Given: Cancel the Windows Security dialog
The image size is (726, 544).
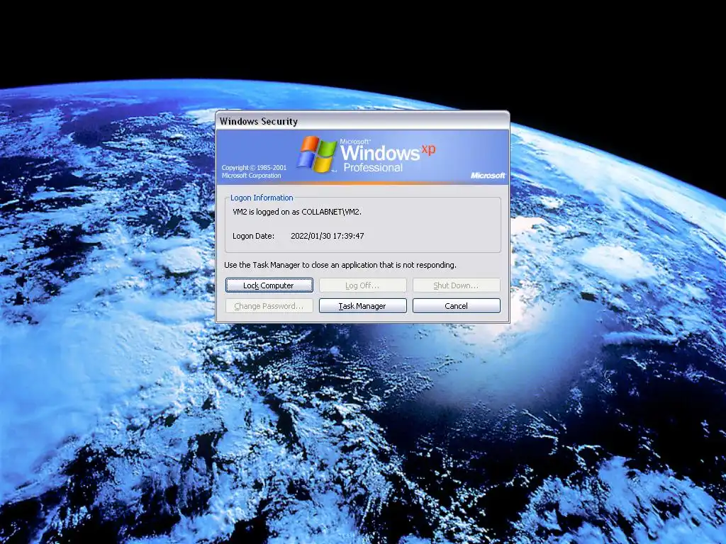Looking at the screenshot, I should click(456, 306).
